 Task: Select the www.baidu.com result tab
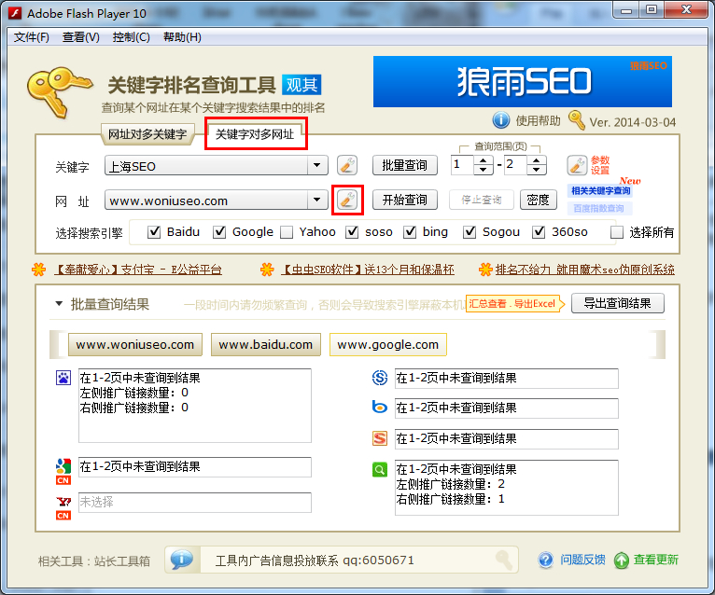pos(266,344)
